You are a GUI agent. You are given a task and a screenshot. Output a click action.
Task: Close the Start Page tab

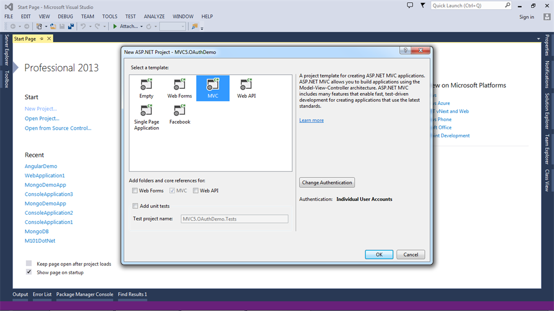(x=49, y=38)
